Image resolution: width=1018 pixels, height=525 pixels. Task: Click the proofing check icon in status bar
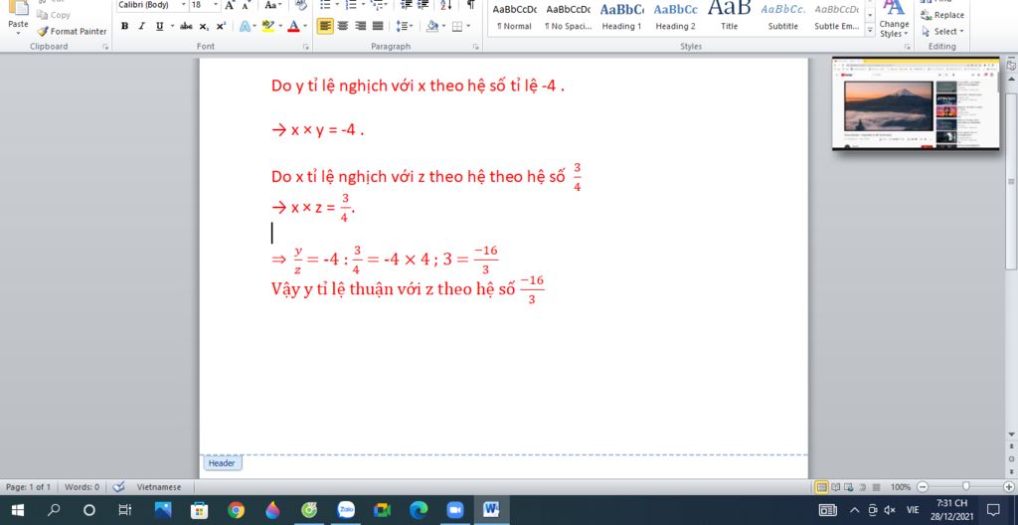(118, 486)
